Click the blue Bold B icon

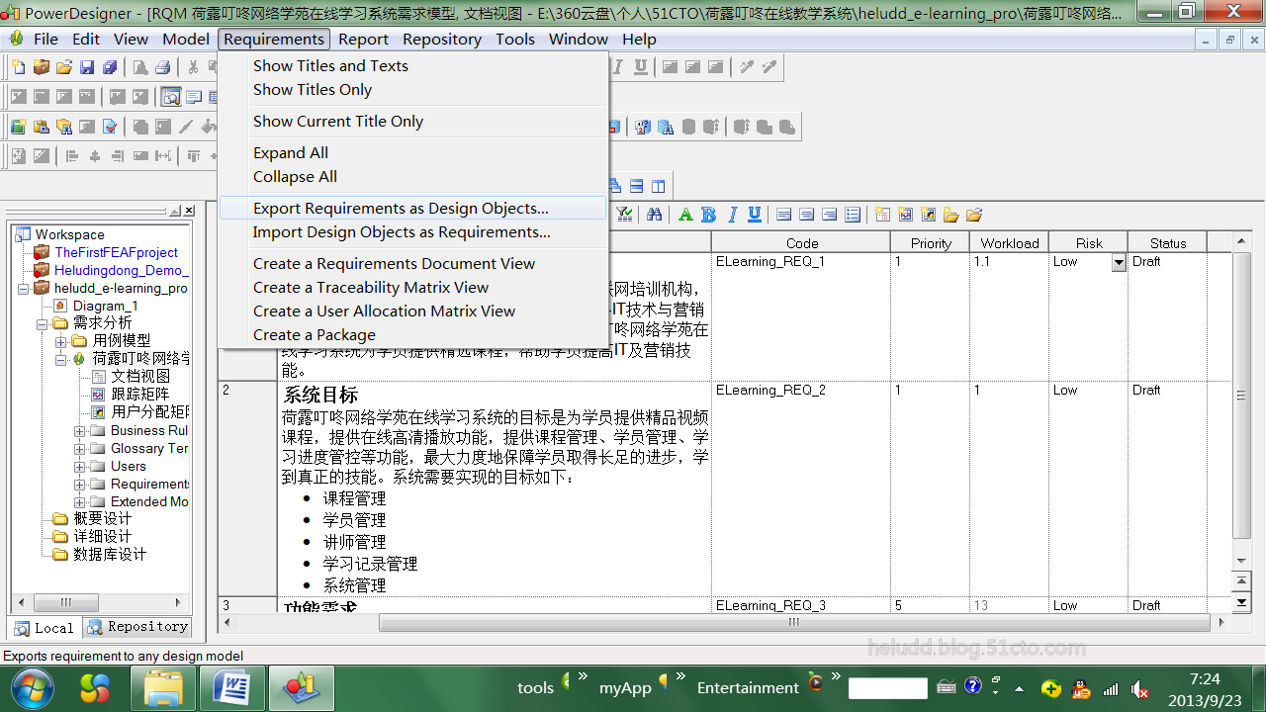708,215
